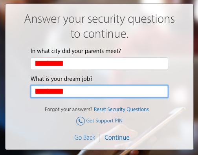Click the "What is your dream job?" label

62,79
